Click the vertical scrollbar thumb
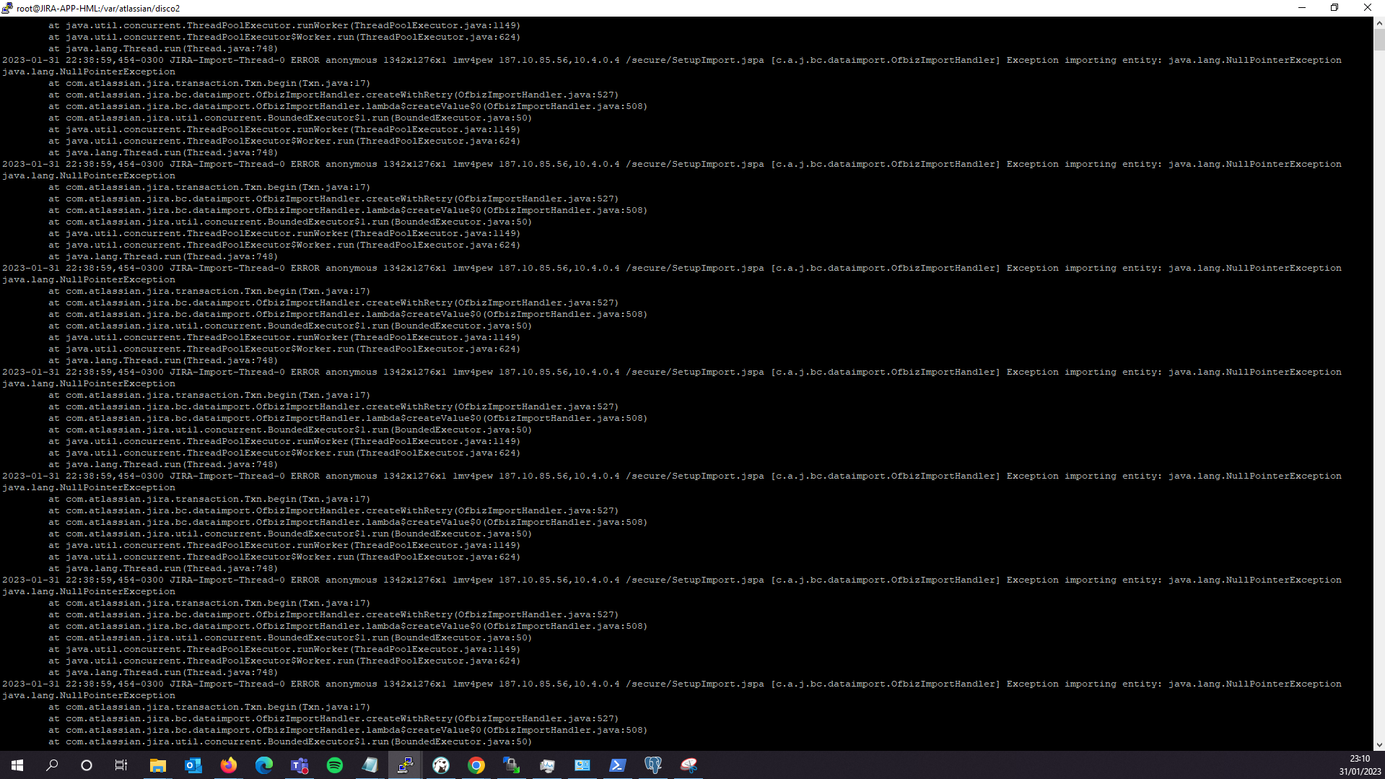The image size is (1385, 779). 1379,39
